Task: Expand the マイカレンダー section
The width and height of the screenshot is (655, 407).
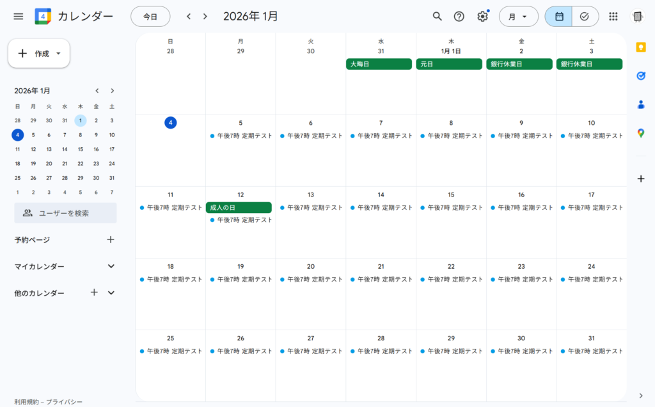Action: pyautogui.click(x=111, y=266)
